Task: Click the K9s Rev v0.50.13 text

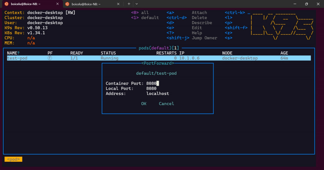Action: pos(26,28)
